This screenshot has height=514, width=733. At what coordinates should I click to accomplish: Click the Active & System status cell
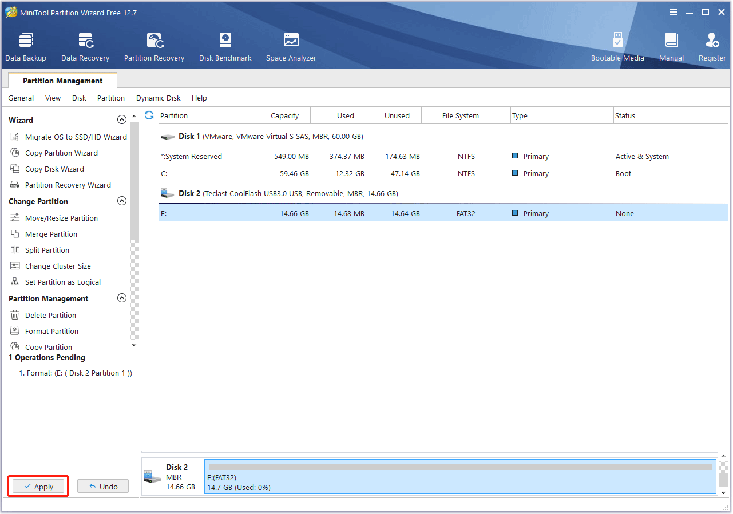point(642,156)
